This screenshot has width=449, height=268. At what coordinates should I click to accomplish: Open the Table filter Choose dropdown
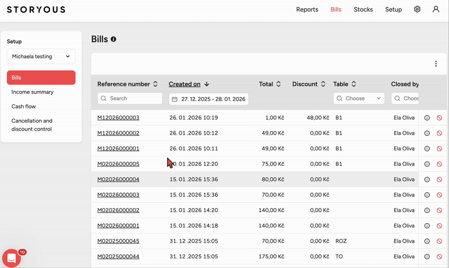pos(359,98)
